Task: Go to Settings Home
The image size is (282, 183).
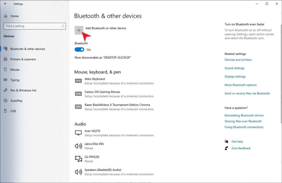Action: [x=14, y=16]
